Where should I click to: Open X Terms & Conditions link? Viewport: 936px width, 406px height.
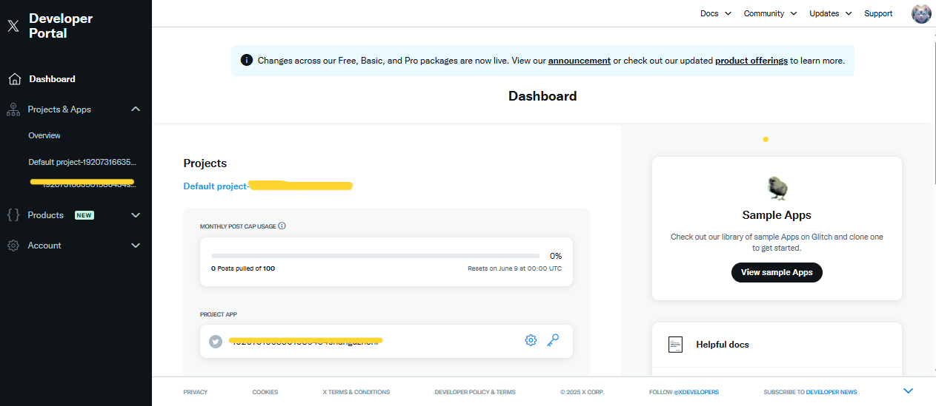(x=356, y=392)
